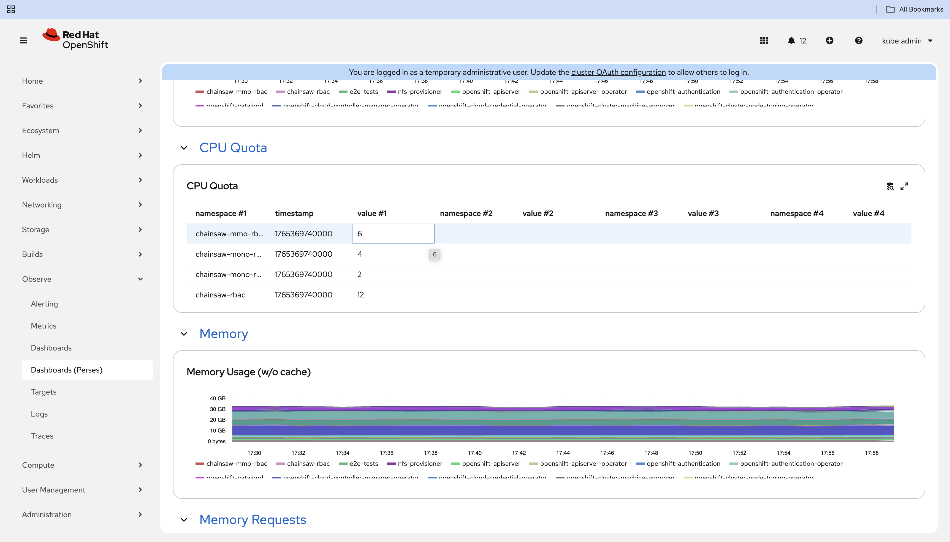Open the kube:admin user dropdown
This screenshot has width=950, height=542.
pos(907,40)
